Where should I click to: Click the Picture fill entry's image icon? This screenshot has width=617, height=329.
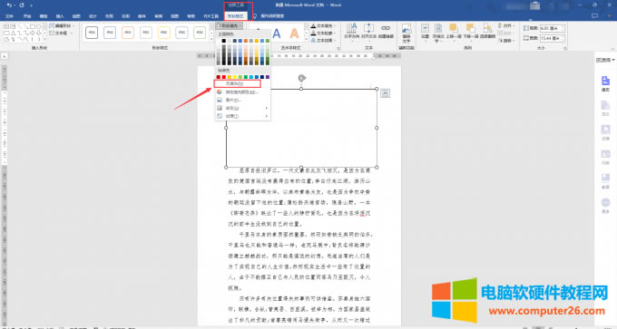pyautogui.click(x=220, y=100)
